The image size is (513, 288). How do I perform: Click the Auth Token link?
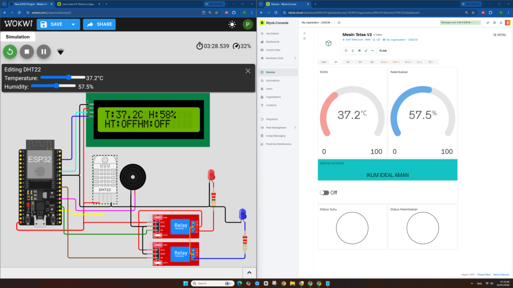click(356, 40)
